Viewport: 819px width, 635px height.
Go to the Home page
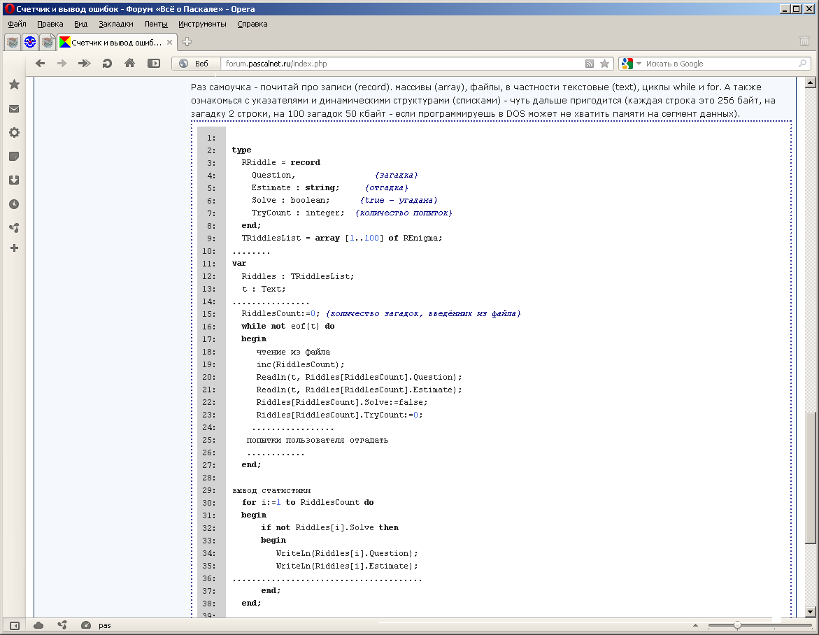click(129, 64)
